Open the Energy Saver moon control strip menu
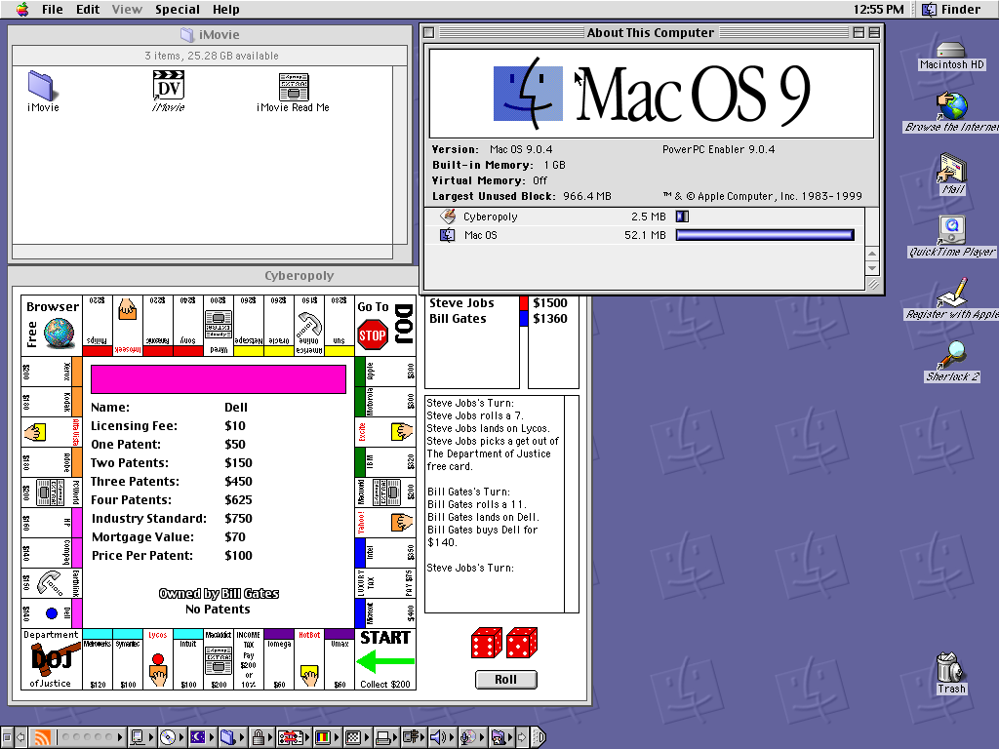This screenshot has width=999, height=749. point(201,737)
